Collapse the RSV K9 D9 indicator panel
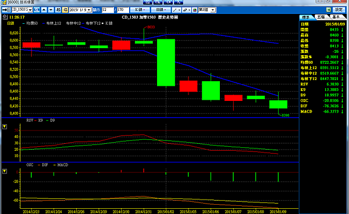The height and width of the screenshot is (214, 349). pyautogui.click(x=5, y=126)
